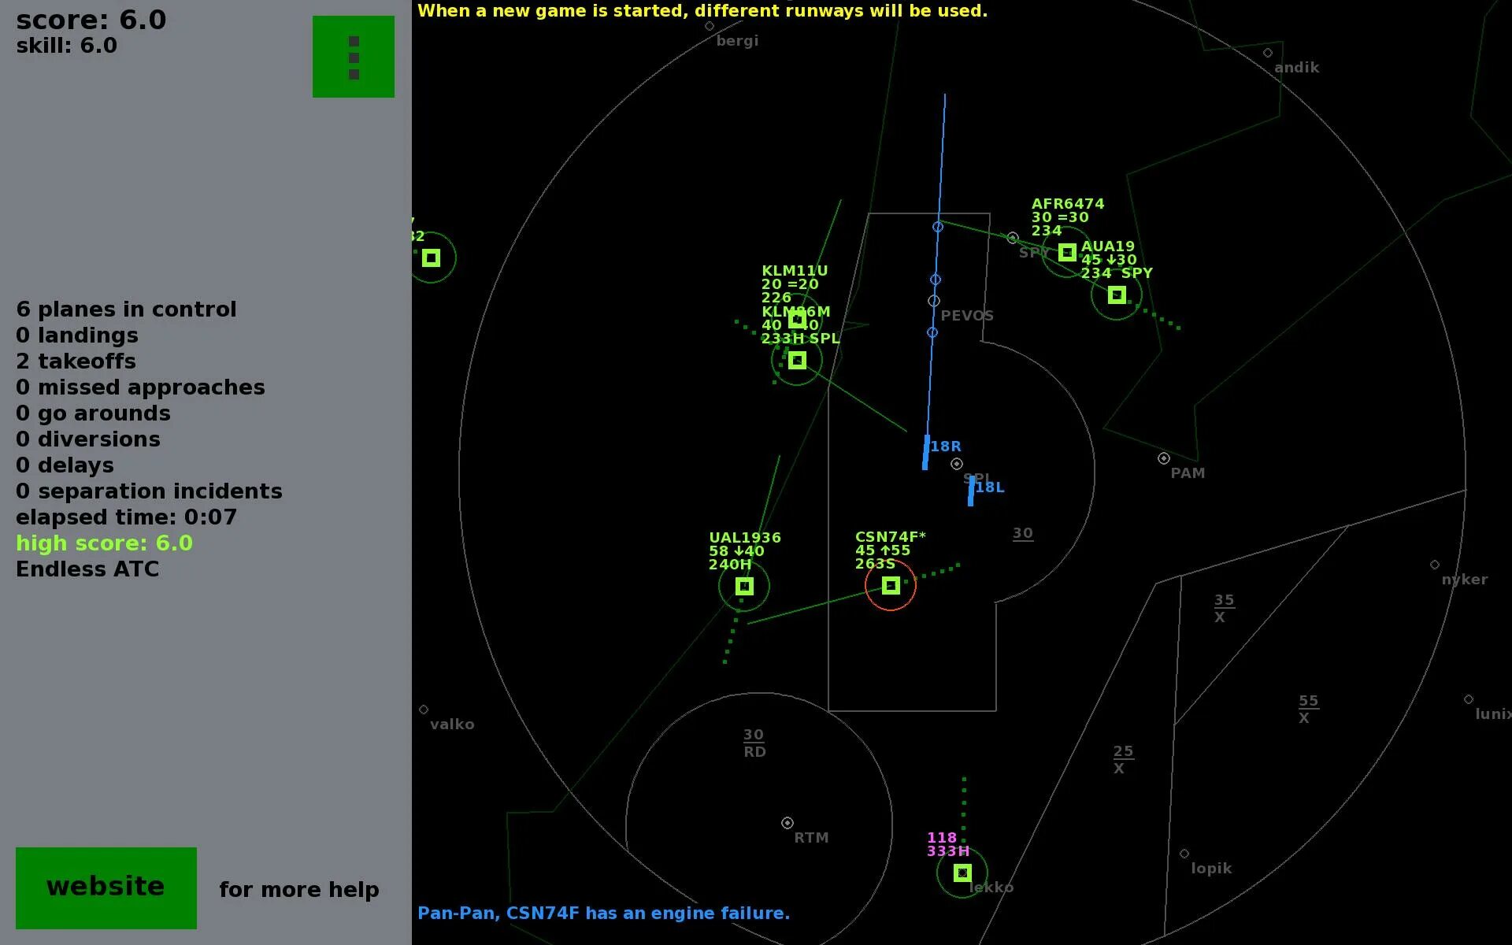Open the three-dot game menu
This screenshot has width=1512, height=945.
353,56
